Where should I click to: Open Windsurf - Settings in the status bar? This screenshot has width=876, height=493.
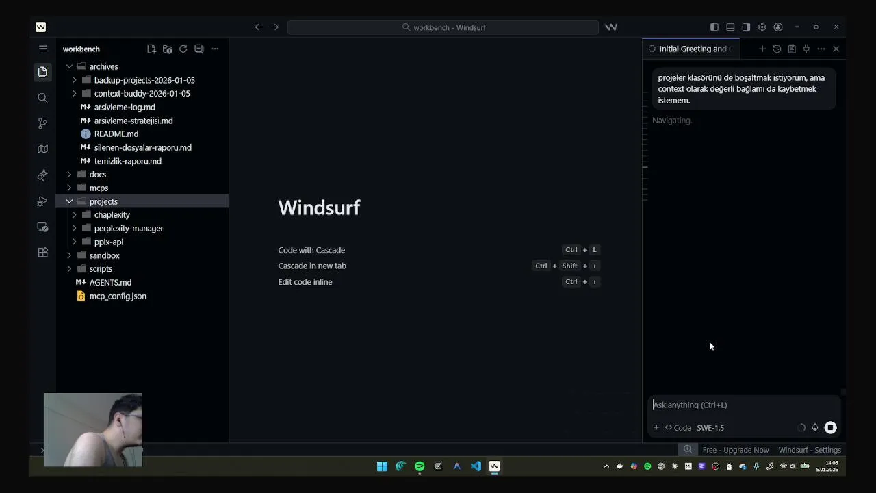[810, 450]
